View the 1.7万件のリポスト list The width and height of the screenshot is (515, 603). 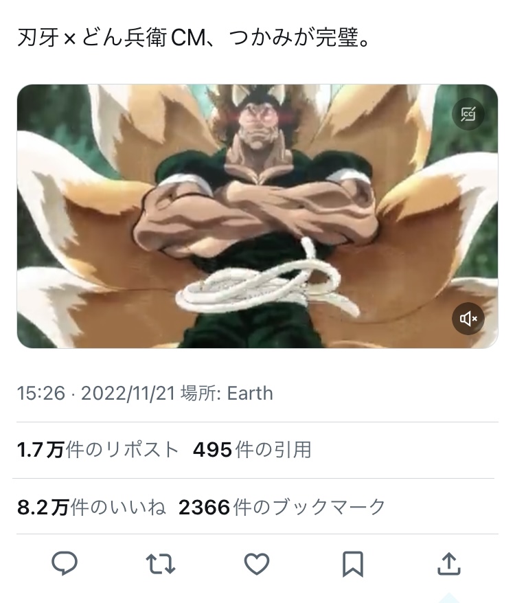[98, 450]
